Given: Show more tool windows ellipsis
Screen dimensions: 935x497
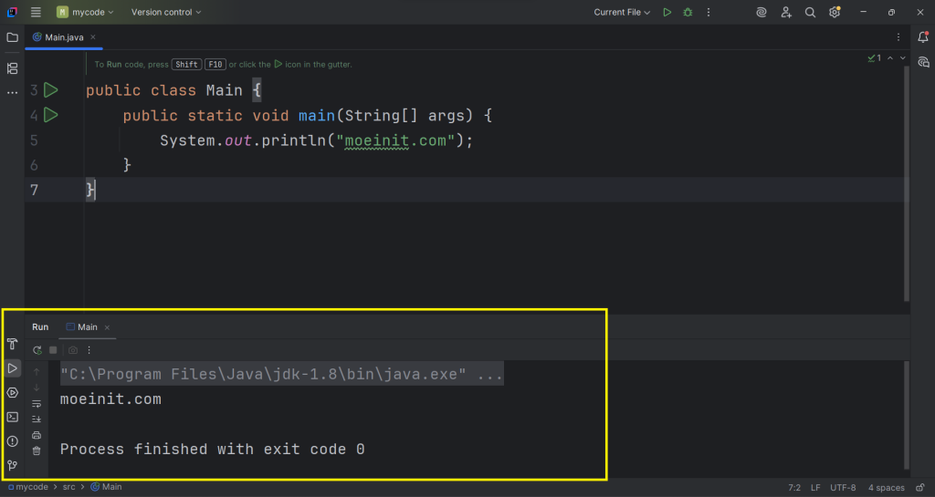Looking at the screenshot, I should tap(12, 93).
